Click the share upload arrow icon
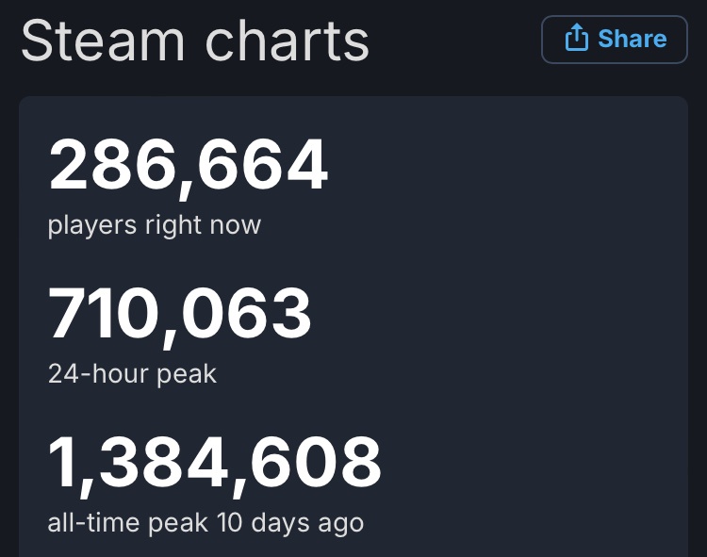 point(577,37)
